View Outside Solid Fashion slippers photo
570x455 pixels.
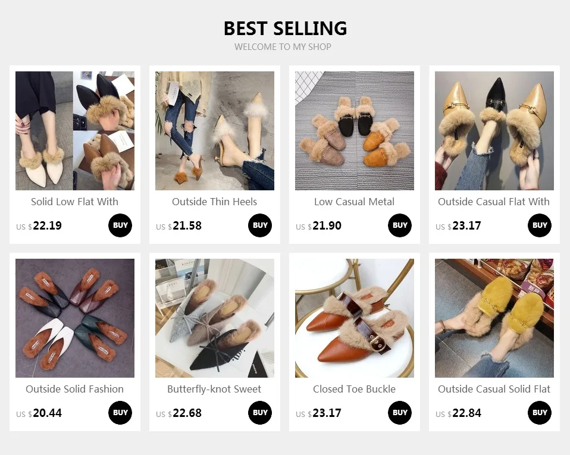coord(75,318)
